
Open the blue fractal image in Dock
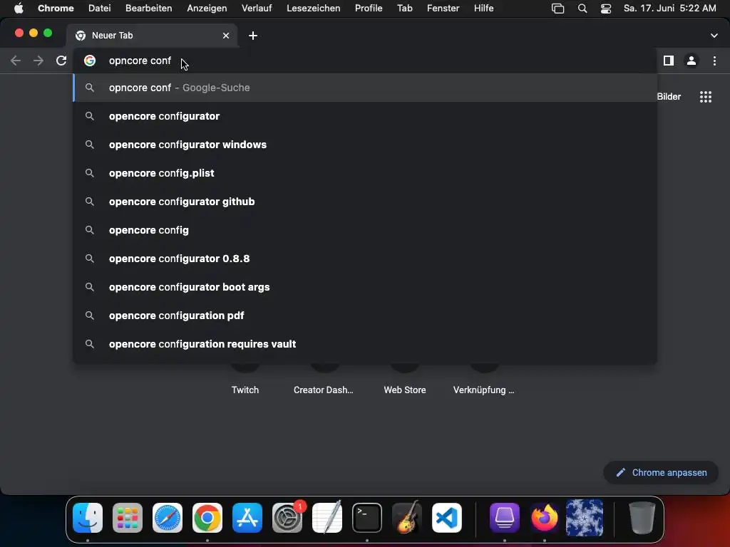[x=585, y=518]
